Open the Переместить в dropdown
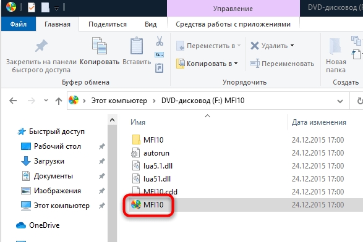Screen dimensions: 363x242 pyautogui.click(x=208, y=46)
